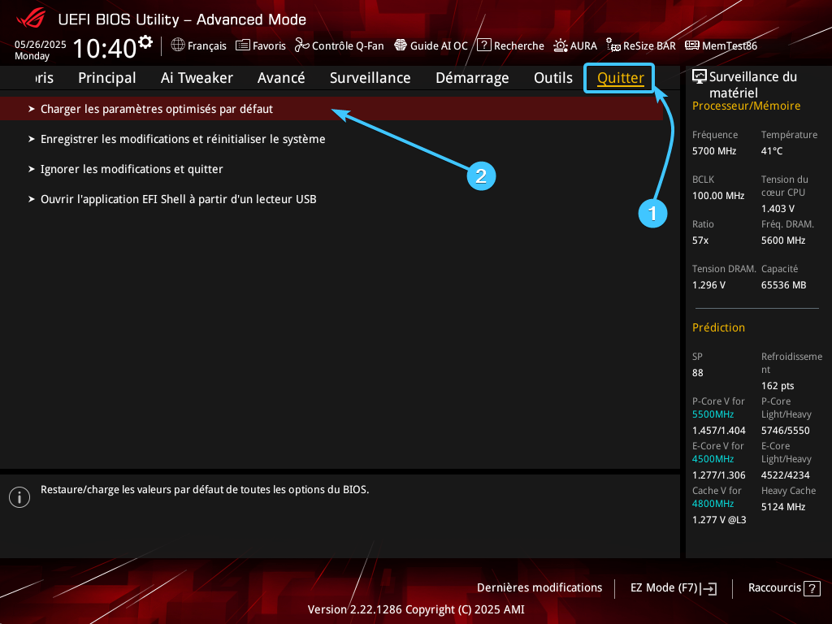Click the Raccourcis question mark icon
This screenshot has height=624, width=832.
[812, 588]
